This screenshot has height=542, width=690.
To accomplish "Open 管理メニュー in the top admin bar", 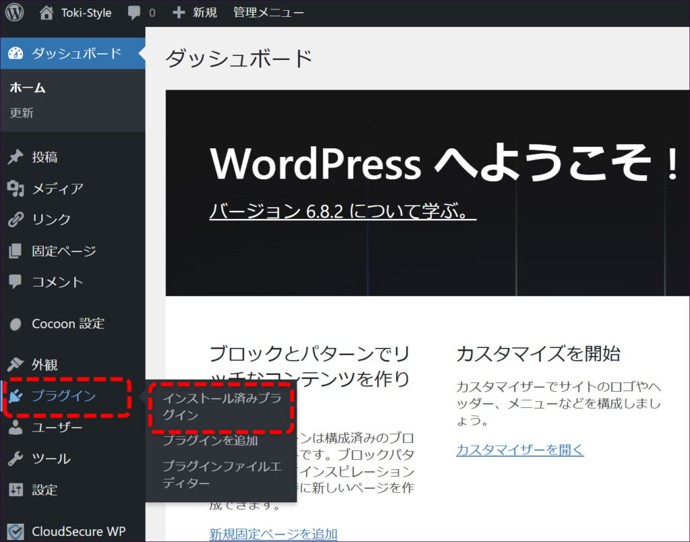I will [x=268, y=13].
